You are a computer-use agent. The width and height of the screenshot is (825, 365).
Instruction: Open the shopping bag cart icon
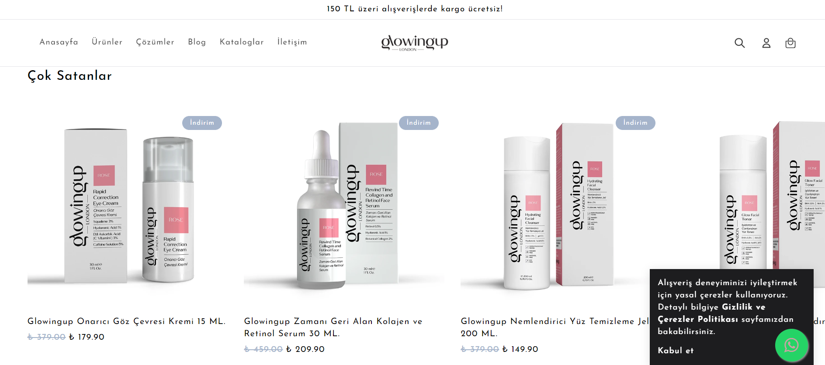coord(790,43)
